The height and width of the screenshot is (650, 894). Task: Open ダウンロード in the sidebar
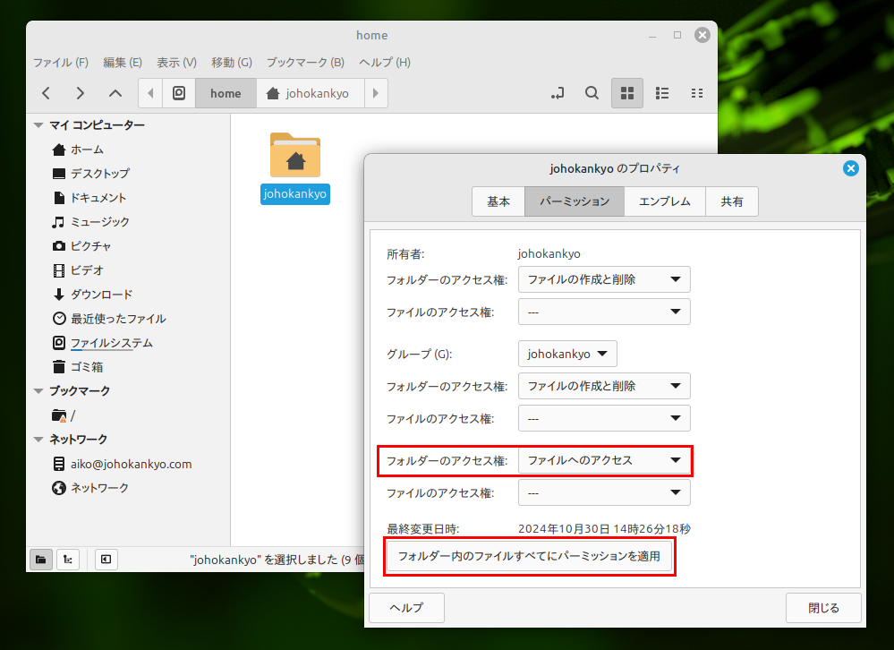coord(101,295)
